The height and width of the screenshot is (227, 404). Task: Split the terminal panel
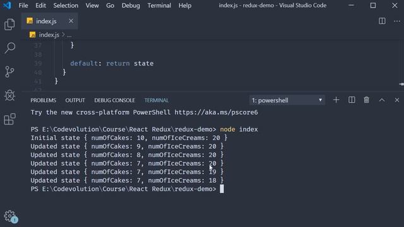click(x=352, y=100)
